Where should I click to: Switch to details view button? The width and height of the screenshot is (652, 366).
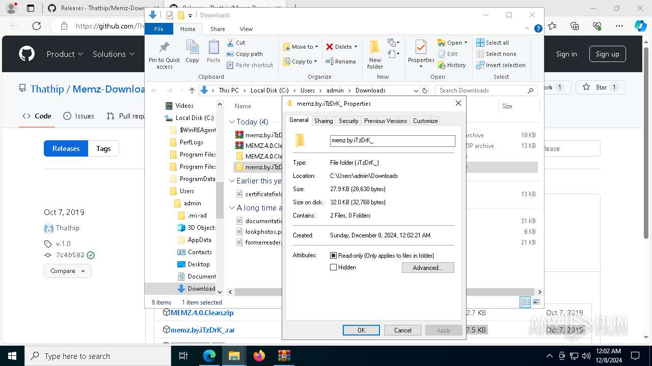coord(525,302)
